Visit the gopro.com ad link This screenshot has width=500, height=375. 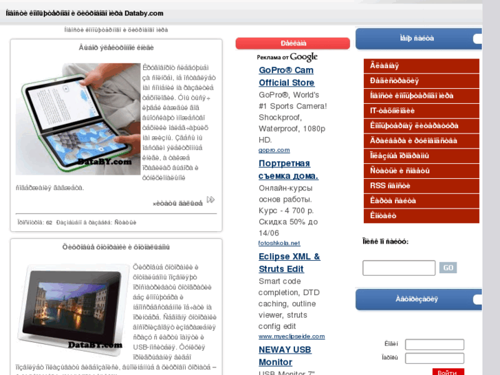[274, 150]
